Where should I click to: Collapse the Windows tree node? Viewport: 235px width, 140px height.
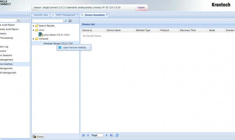33,39
